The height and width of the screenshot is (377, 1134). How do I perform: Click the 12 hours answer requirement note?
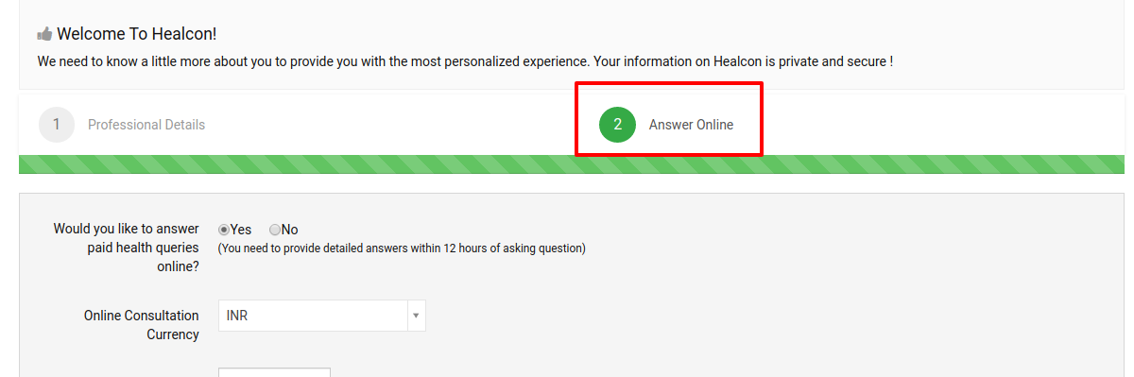pyautogui.click(x=402, y=248)
